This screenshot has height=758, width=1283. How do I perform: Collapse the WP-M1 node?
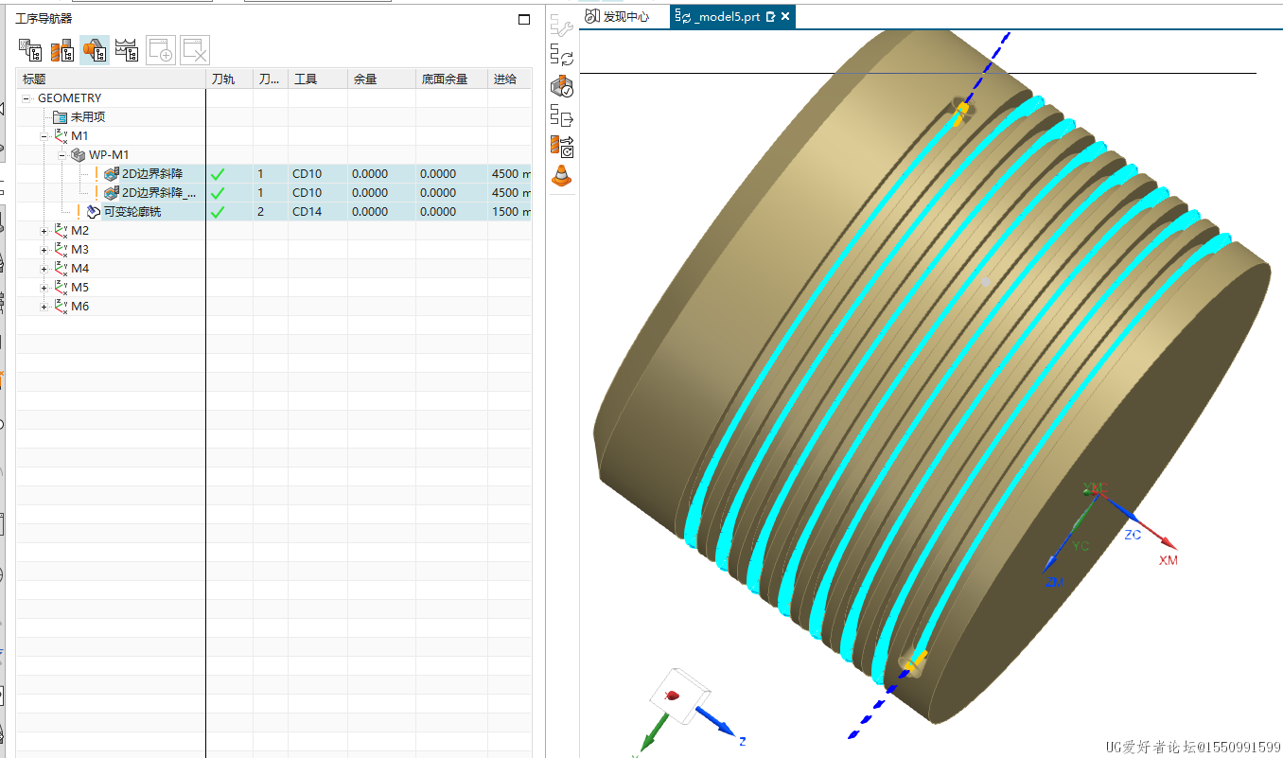[x=62, y=155]
